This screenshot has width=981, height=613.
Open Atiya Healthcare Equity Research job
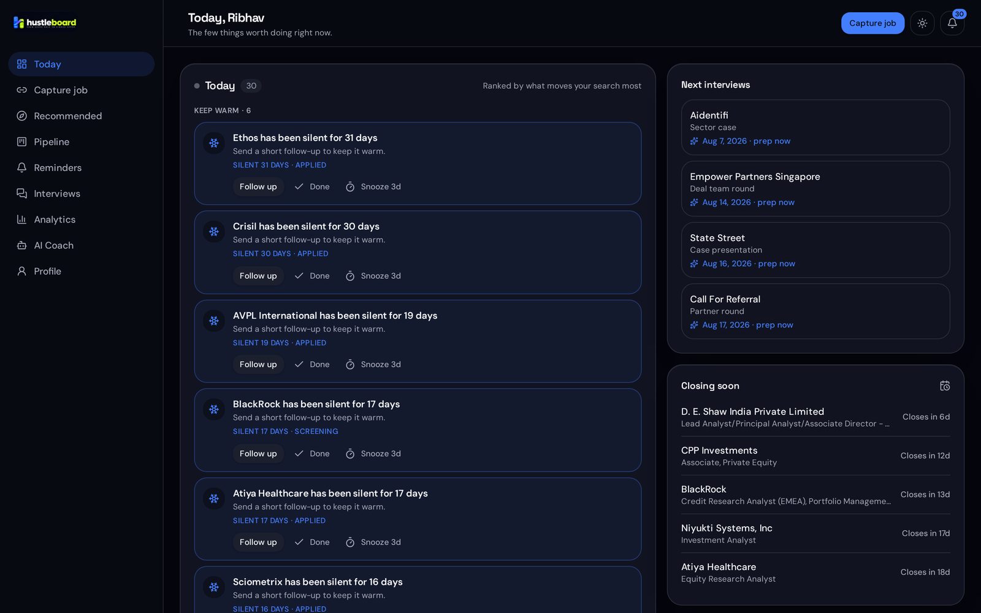(815, 573)
